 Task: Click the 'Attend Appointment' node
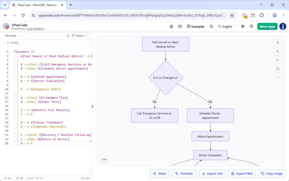[210, 137]
